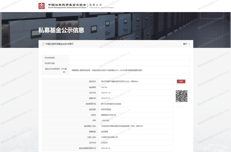This screenshot has width=231, height=152.
Task: Click the custodian name 中信银行股份有限公司
Action: [x=109, y=137]
